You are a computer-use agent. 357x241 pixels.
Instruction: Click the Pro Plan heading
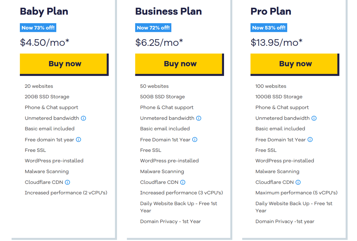(x=270, y=12)
